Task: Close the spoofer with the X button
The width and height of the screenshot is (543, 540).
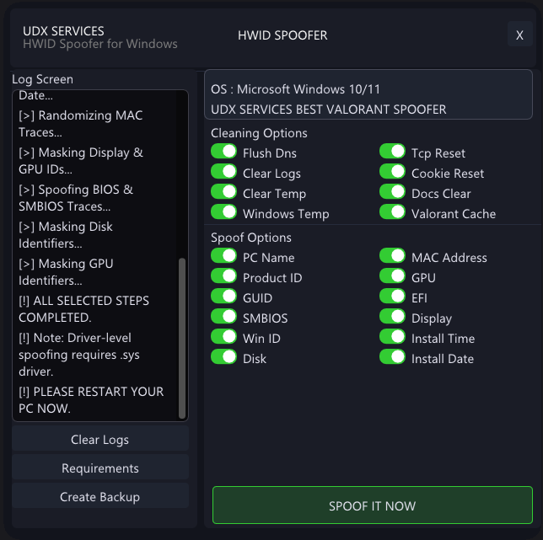Action: [x=519, y=35]
